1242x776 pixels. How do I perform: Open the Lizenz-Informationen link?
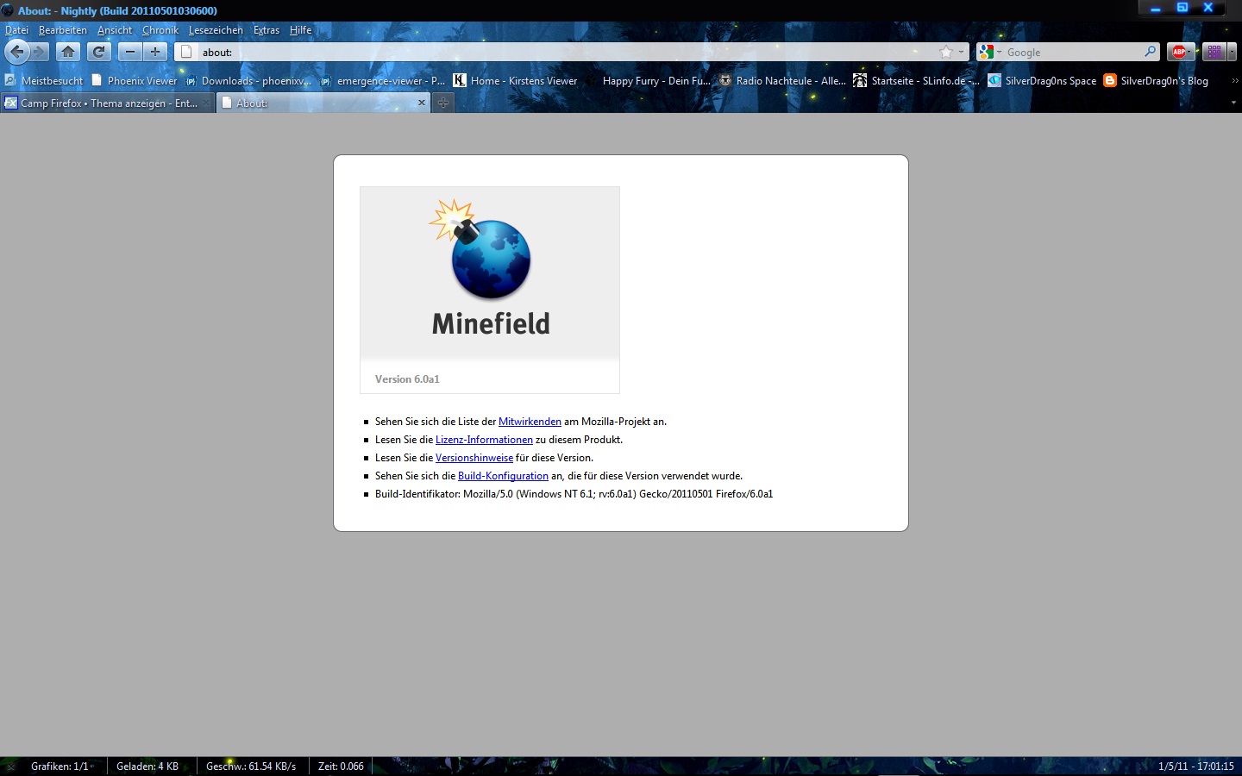click(x=484, y=440)
